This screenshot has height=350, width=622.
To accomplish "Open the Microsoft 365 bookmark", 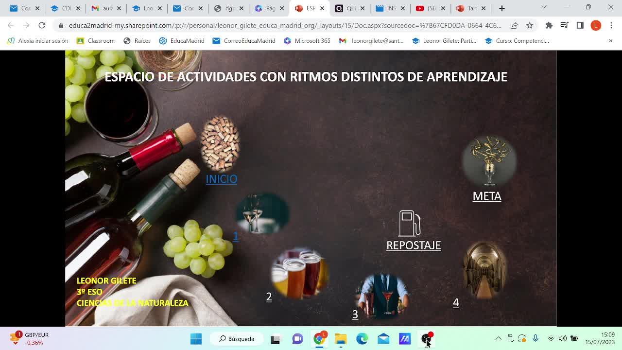I will point(307,41).
